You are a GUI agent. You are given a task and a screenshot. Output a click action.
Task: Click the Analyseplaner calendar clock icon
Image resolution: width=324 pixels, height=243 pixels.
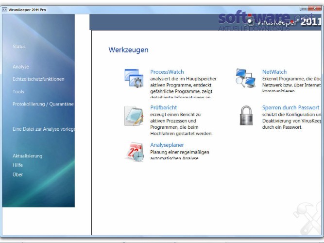(x=134, y=152)
